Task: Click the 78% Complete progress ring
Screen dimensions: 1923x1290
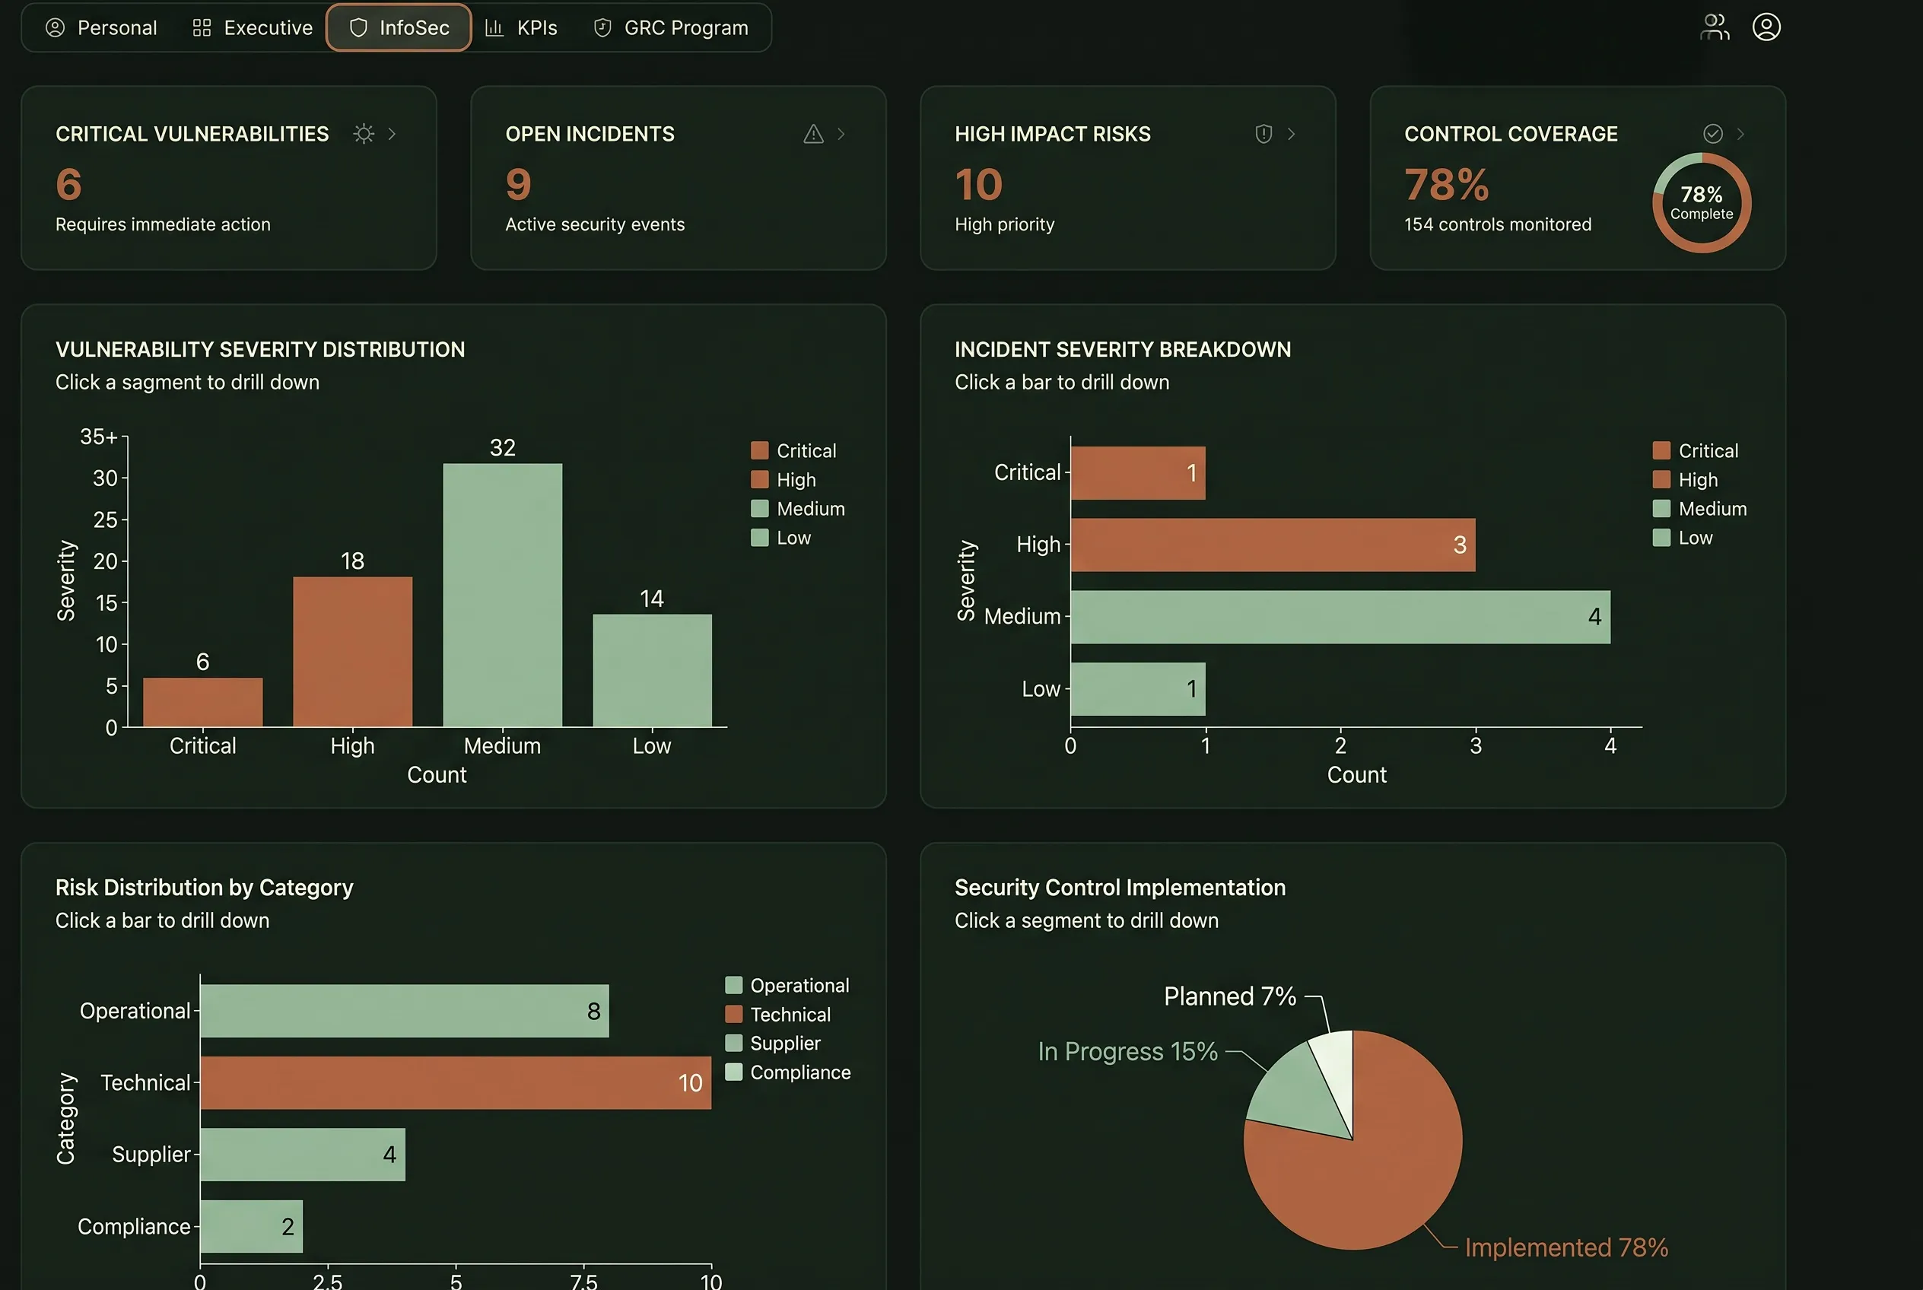Action: tap(1702, 203)
